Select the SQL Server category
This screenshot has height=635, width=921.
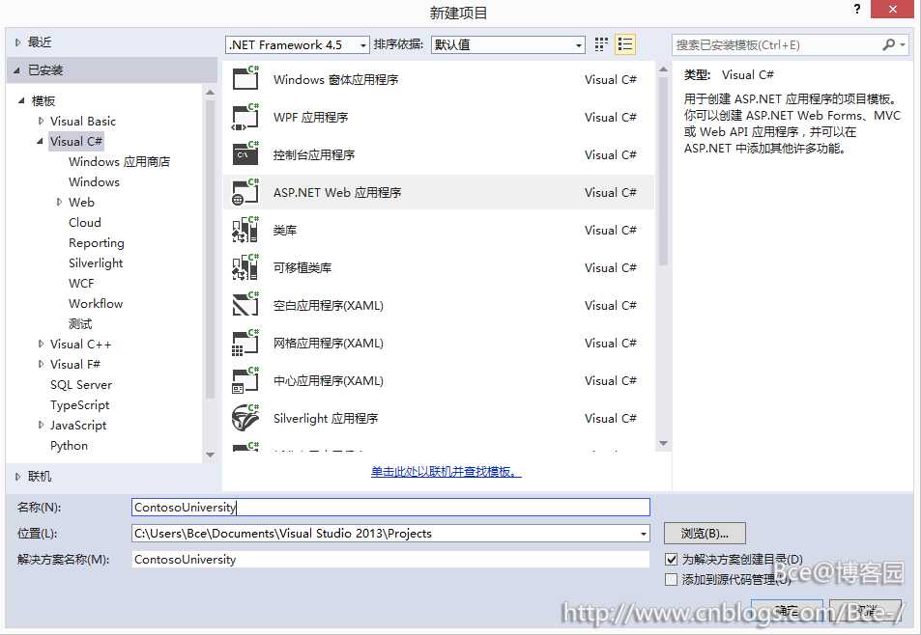(x=81, y=385)
